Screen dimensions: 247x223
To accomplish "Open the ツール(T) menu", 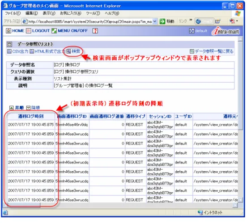I will tap(93, 13).
